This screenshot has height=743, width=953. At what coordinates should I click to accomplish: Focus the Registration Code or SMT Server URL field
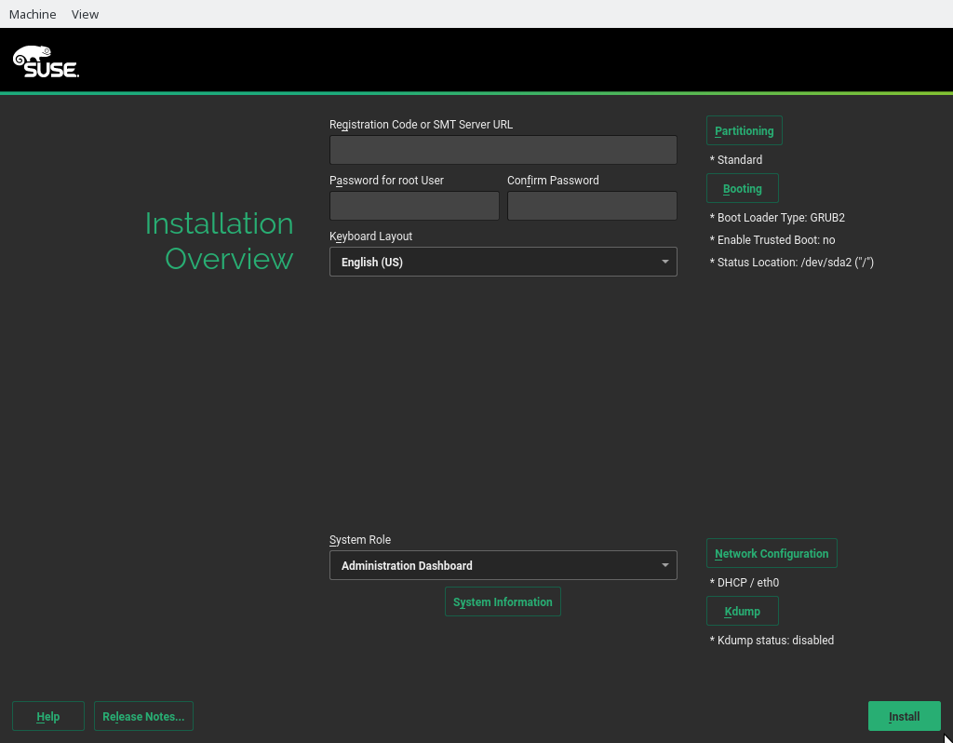point(503,150)
